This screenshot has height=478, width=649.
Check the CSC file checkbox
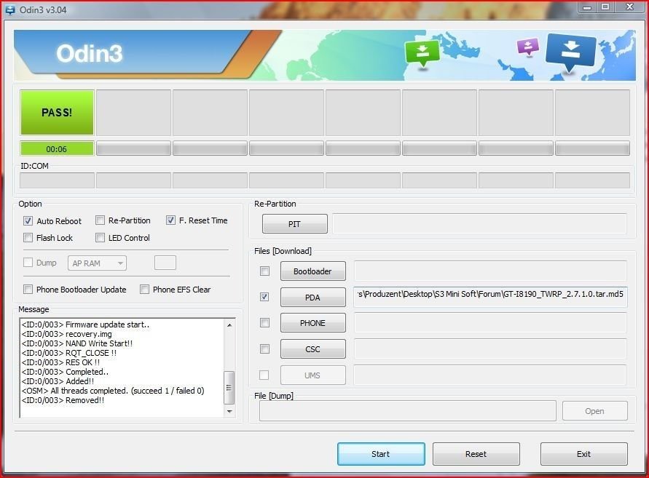coord(264,349)
